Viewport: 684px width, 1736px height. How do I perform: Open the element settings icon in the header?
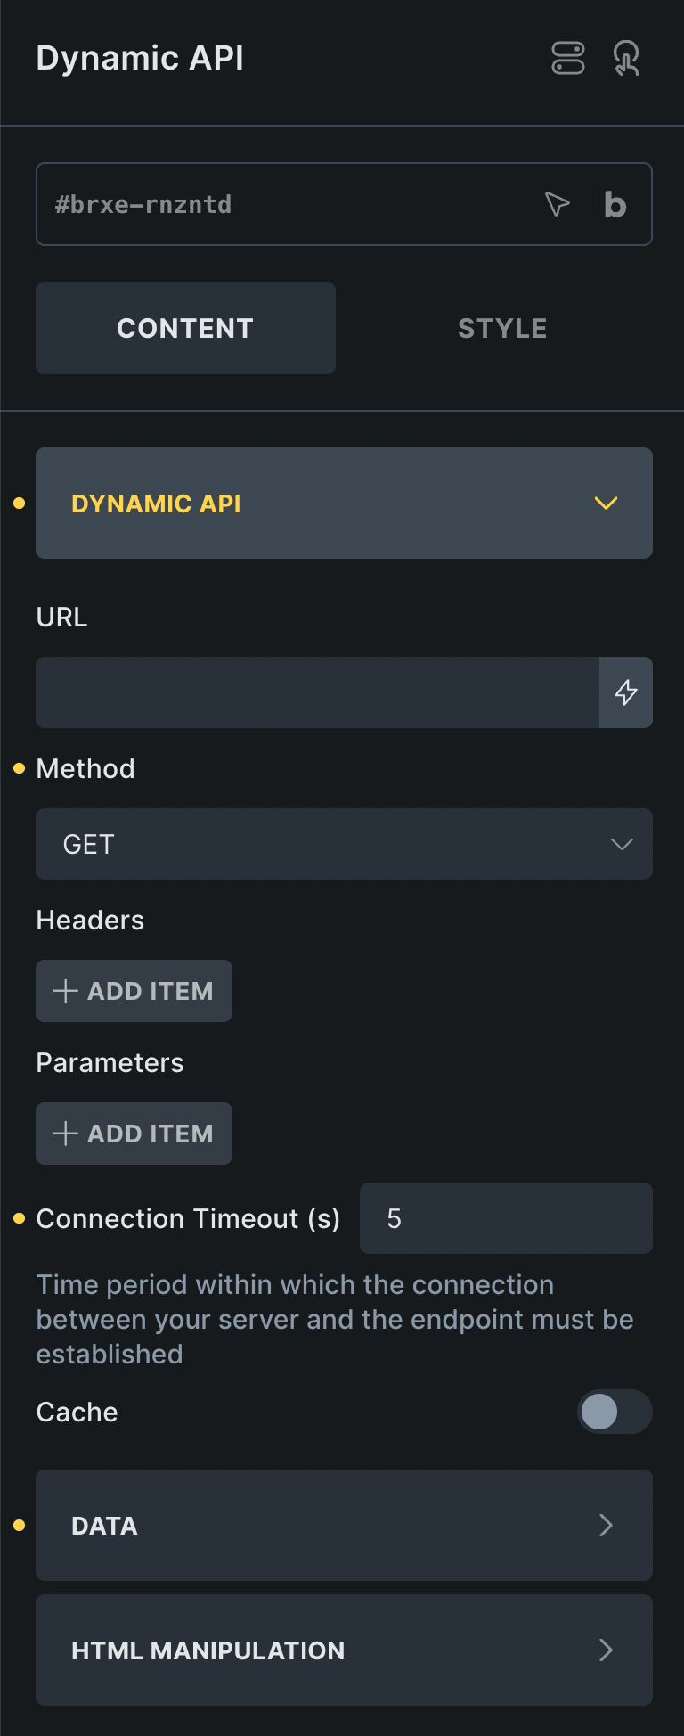point(568,58)
